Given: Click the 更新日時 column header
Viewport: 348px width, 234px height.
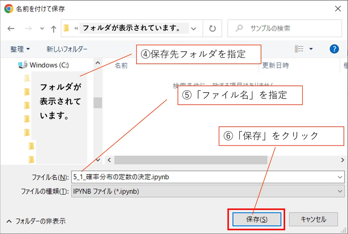Looking at the screenshot, I should point(275,65).
